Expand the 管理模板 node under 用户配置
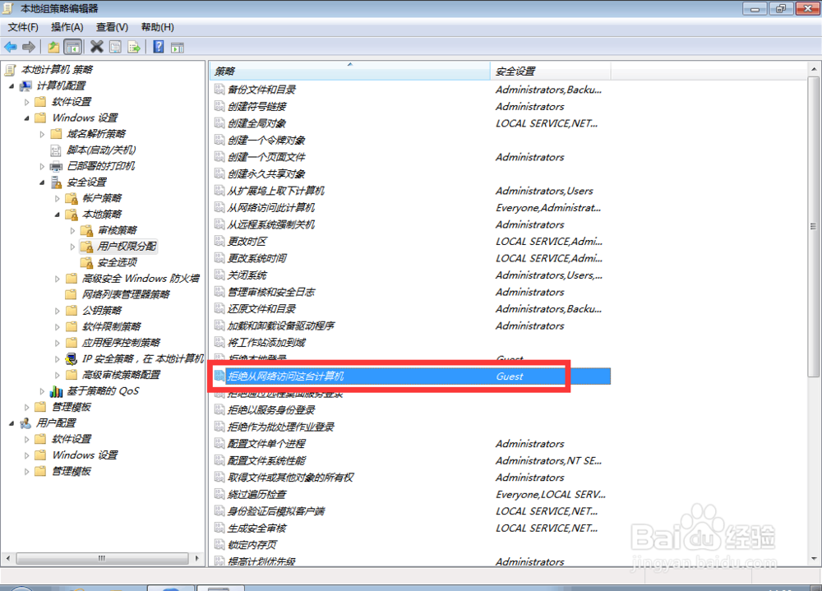The width and height of the screenshot is (822, 591). [27, 472]
